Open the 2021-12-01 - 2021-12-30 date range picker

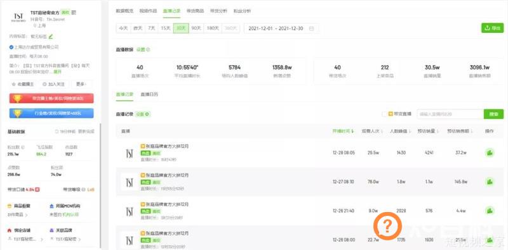click(x=281, y=28)
